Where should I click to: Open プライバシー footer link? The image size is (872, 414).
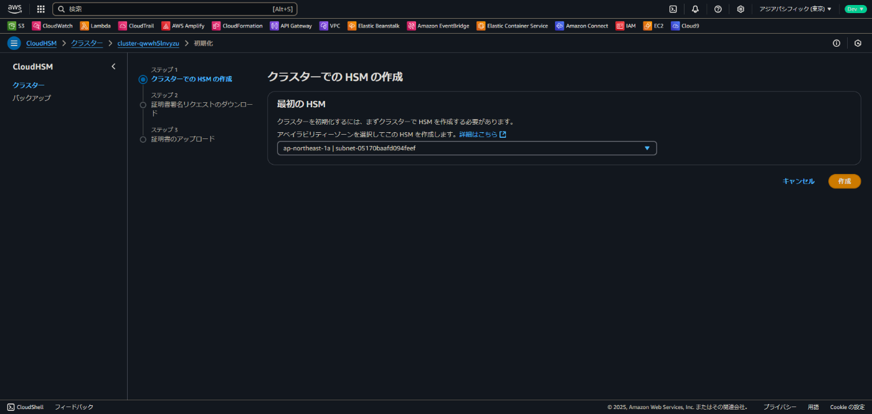click(780, 407)
